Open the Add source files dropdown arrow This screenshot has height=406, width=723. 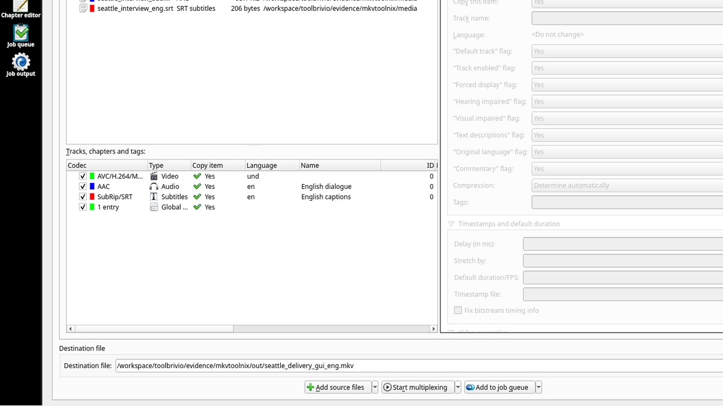pos(375,387)
